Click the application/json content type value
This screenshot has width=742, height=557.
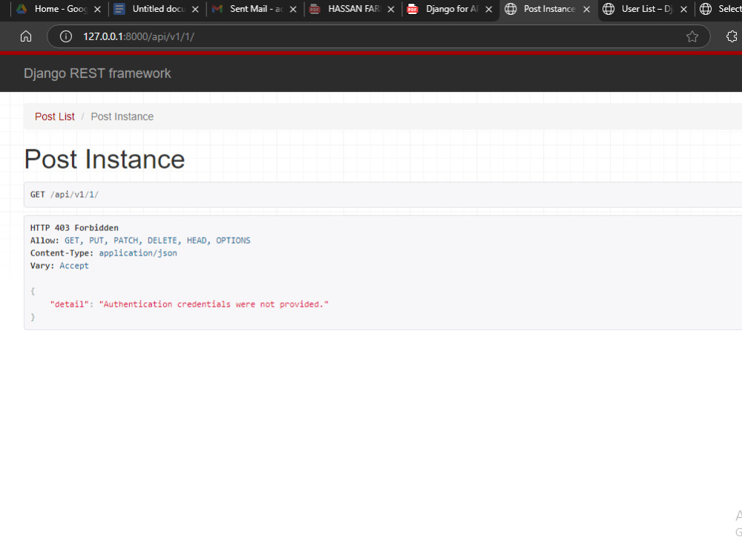pyautogui.click(x=138, y=253)
